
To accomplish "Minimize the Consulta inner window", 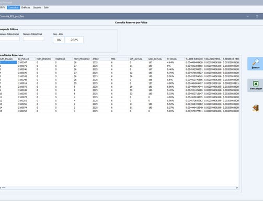I will click(x=248, y=16).
